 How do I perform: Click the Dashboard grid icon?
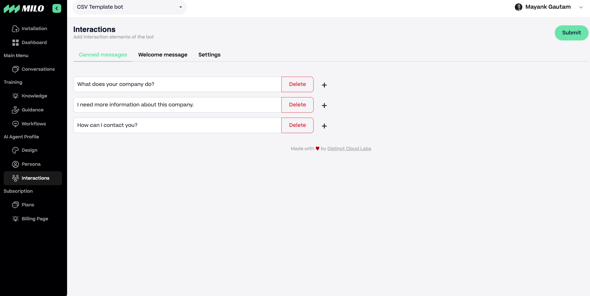(x=16, y=43)
